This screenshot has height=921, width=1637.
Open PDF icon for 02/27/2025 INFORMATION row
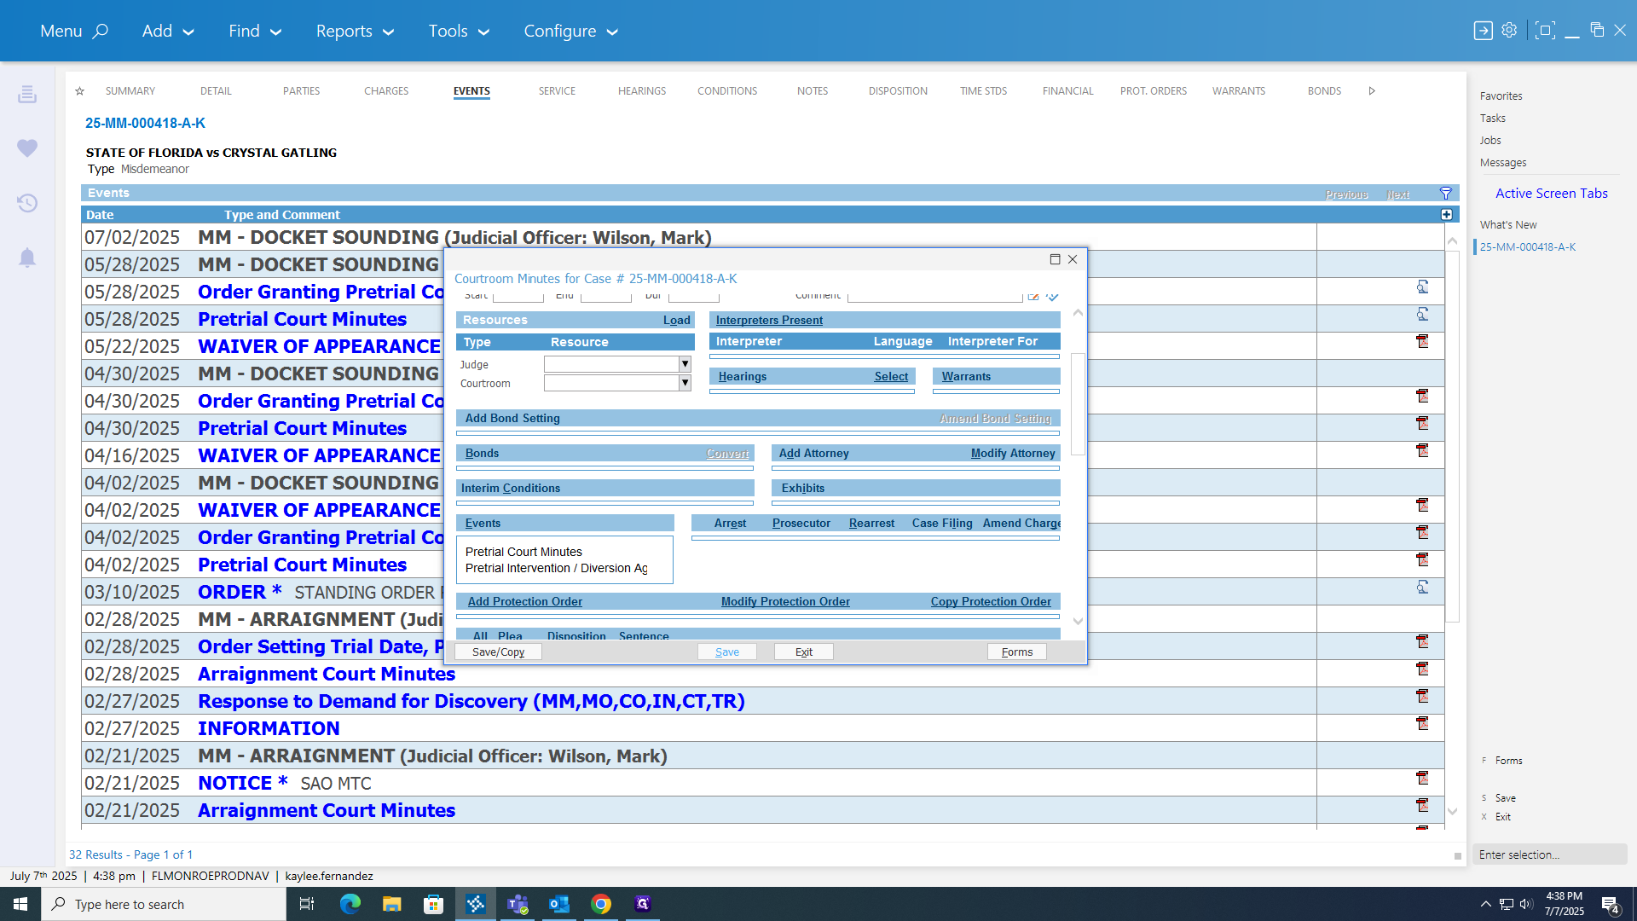(1422, 724)
